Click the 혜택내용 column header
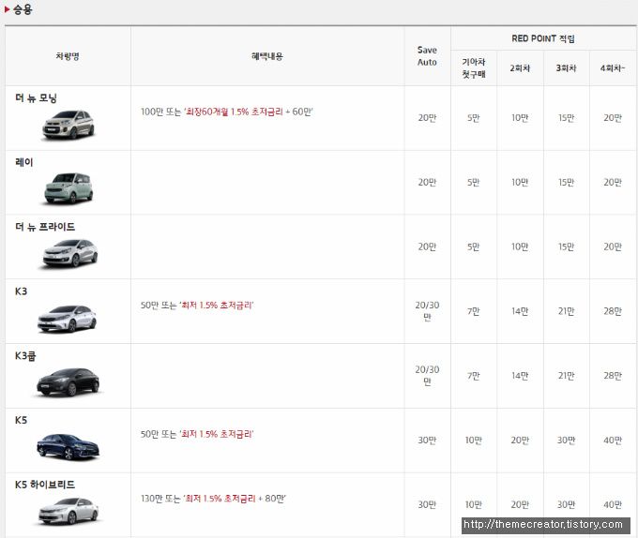638x538 pixels. 267,56
